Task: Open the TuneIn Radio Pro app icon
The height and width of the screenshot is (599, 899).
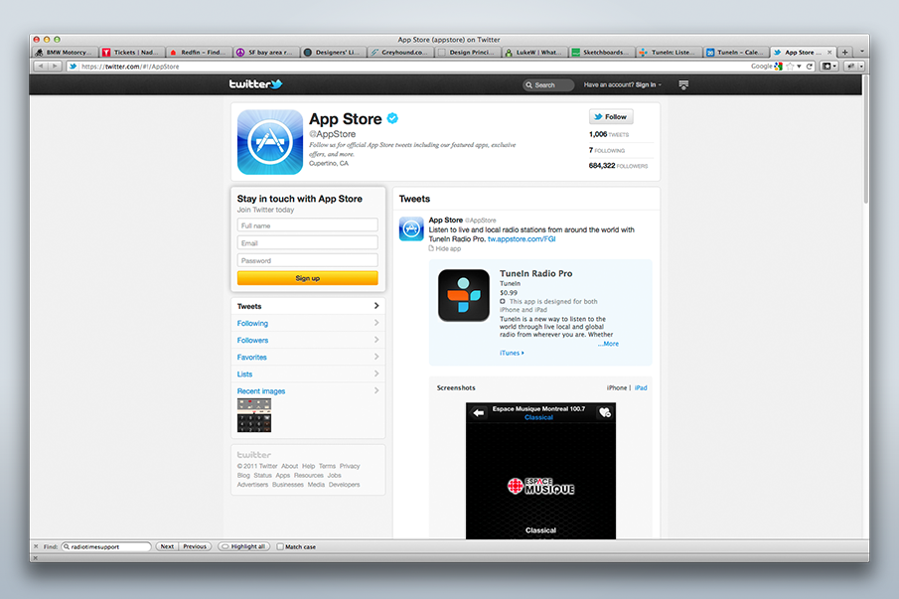Action: [464, 295]
